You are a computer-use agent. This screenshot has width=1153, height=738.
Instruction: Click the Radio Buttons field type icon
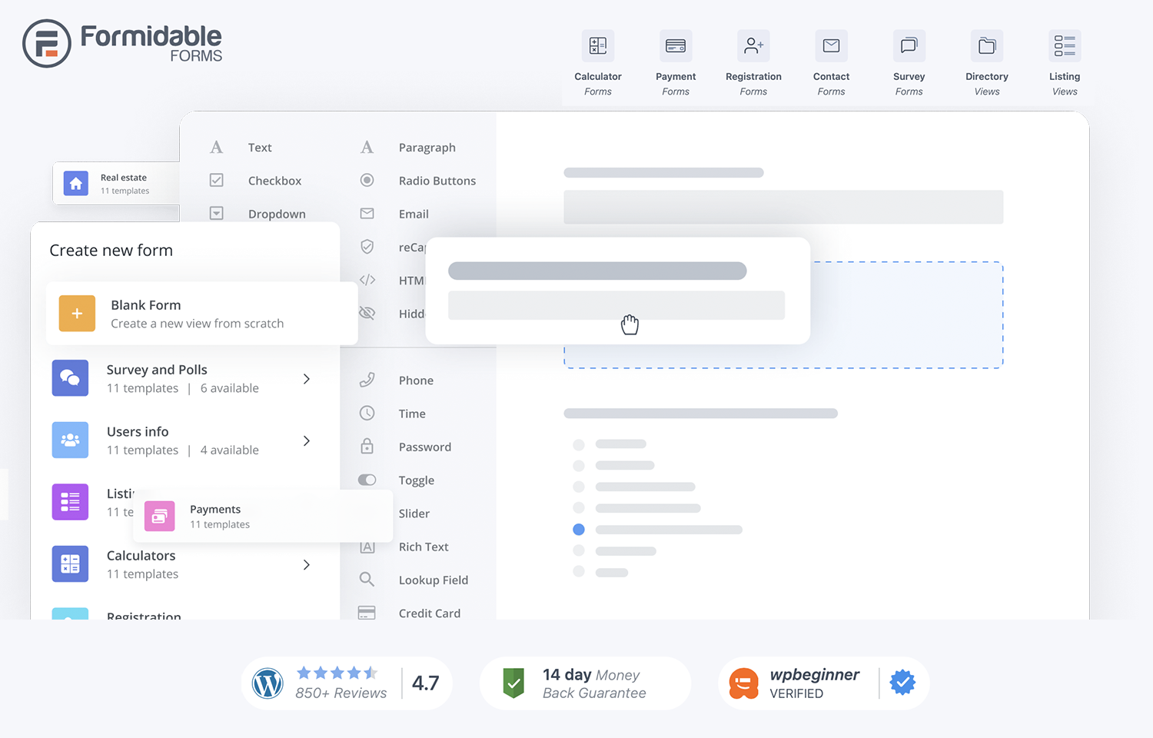[x=367, y=180]
